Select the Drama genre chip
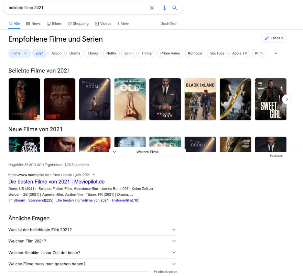303x276 pixels. (75, 54)
